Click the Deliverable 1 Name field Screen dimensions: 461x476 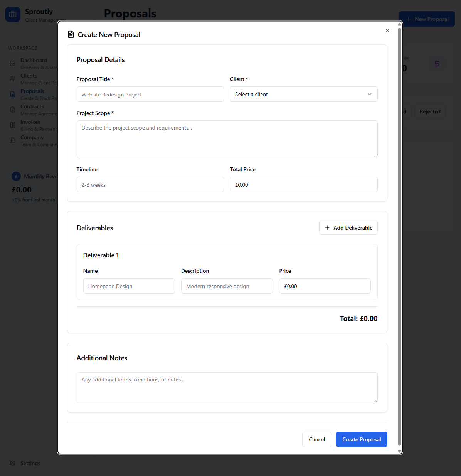[129, 286]
